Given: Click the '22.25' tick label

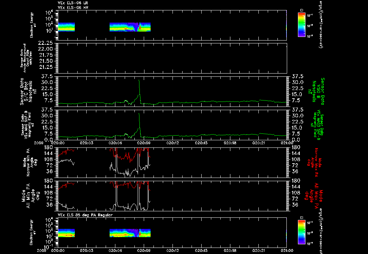Looking at the screenshot, I should 45,43.
